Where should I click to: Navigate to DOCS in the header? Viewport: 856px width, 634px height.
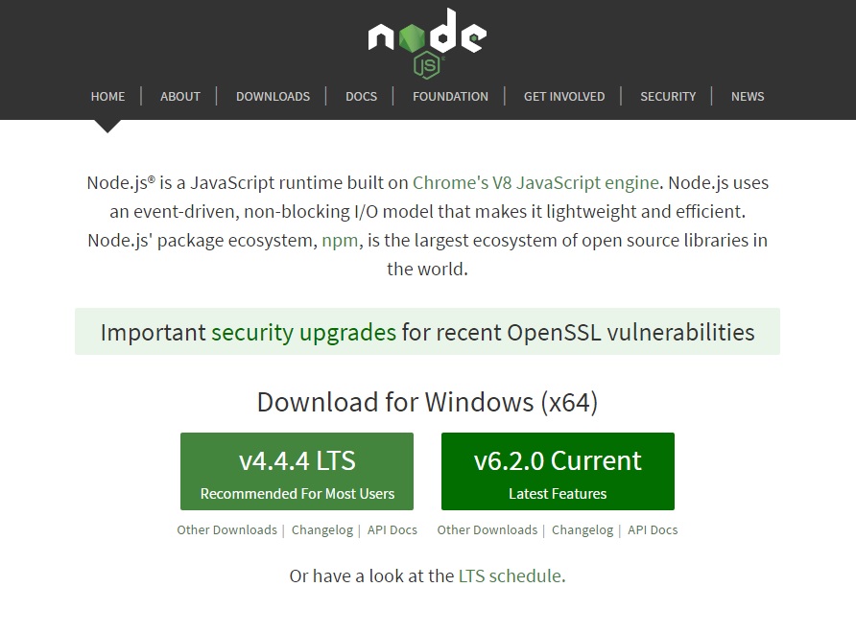362,97
